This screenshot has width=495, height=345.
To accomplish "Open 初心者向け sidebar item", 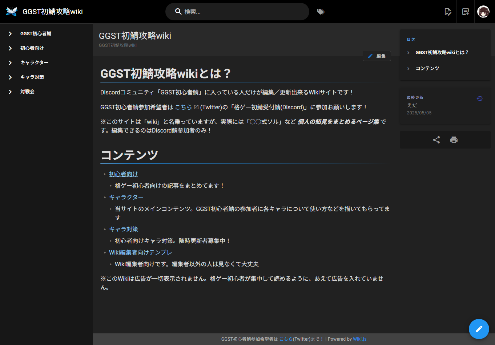I will coord(46,48).
